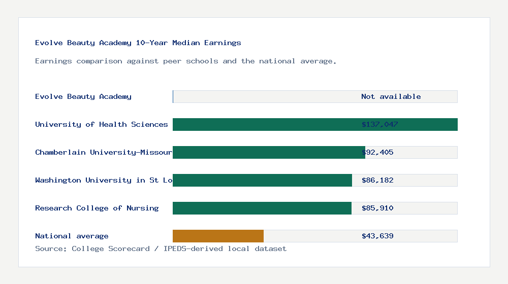Screen dimensions: 508x284
Task: Select the 'University of Health Sciences' label
Action: 102,124
